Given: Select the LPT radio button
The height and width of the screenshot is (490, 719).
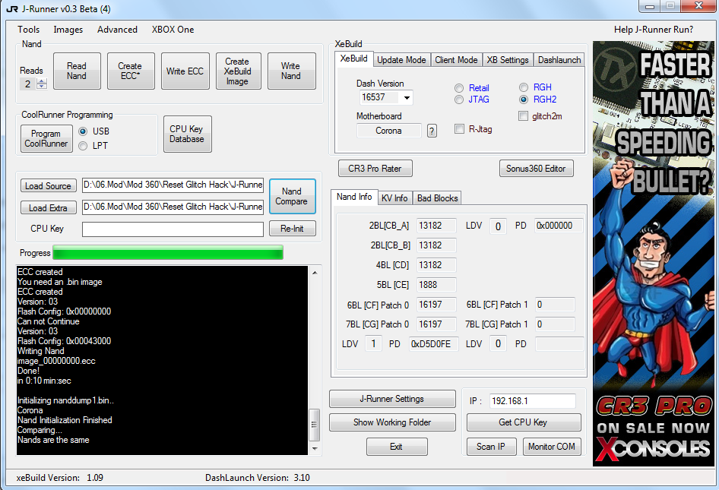Looking at the screenshot, I should (83, 146).
